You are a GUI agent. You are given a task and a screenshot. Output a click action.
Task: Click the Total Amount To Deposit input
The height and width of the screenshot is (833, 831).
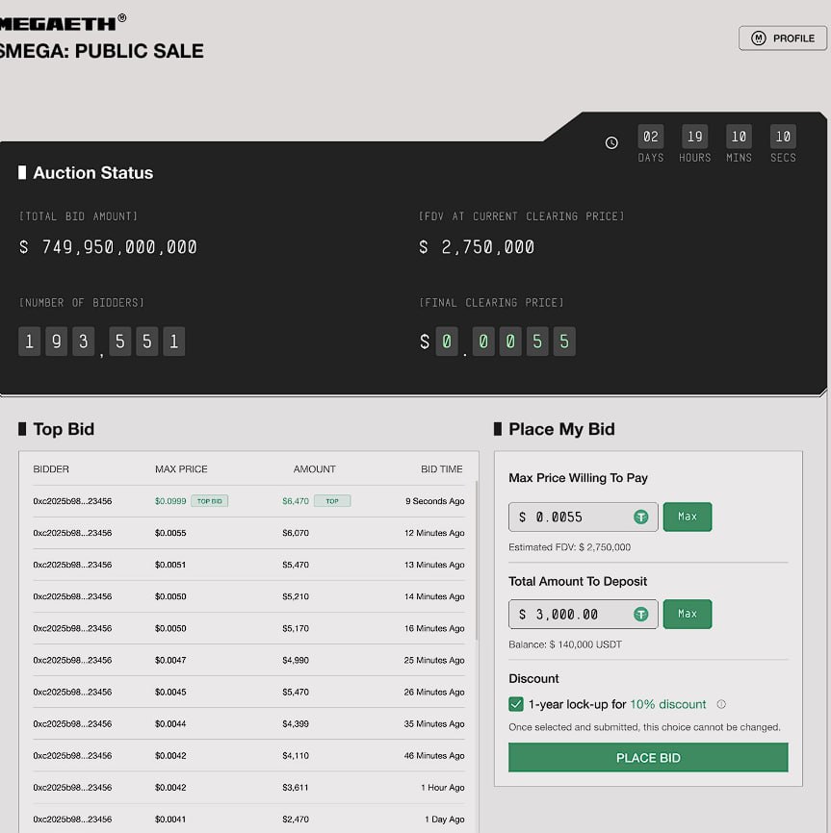tap(573, 614)
